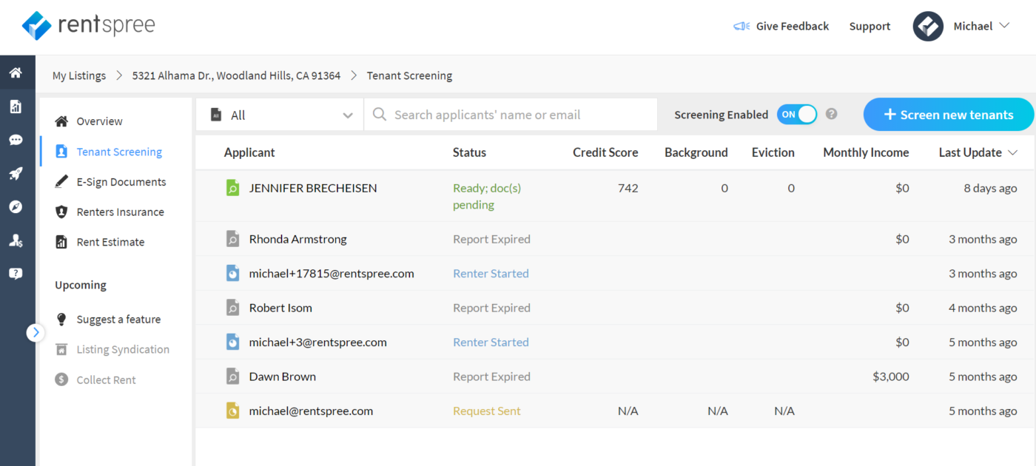
Task: Open E-Sign Documents in side menu
Action: click(x=121, y=182)
